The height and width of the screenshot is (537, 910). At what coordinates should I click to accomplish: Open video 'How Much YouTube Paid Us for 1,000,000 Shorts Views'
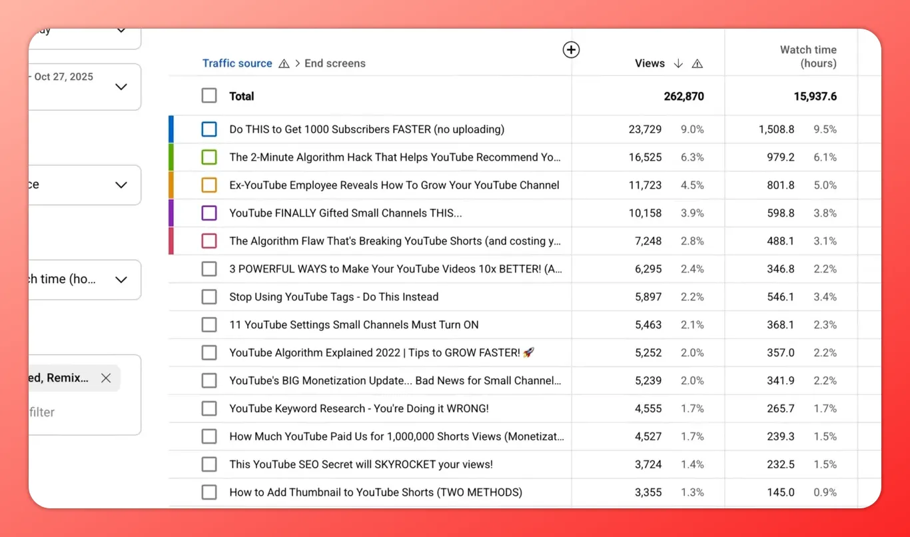tap(396, 436)
